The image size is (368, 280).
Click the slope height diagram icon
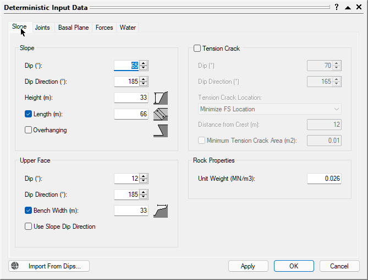pos(161,98)
